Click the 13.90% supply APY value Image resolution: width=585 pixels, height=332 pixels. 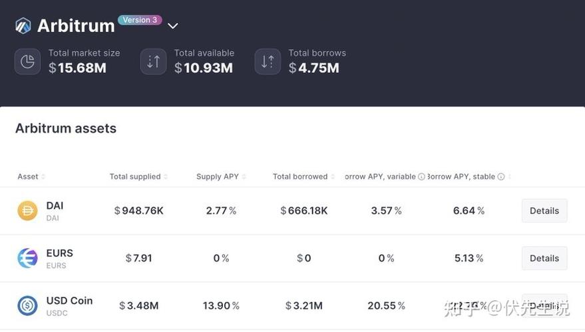[x=221, y=305]
